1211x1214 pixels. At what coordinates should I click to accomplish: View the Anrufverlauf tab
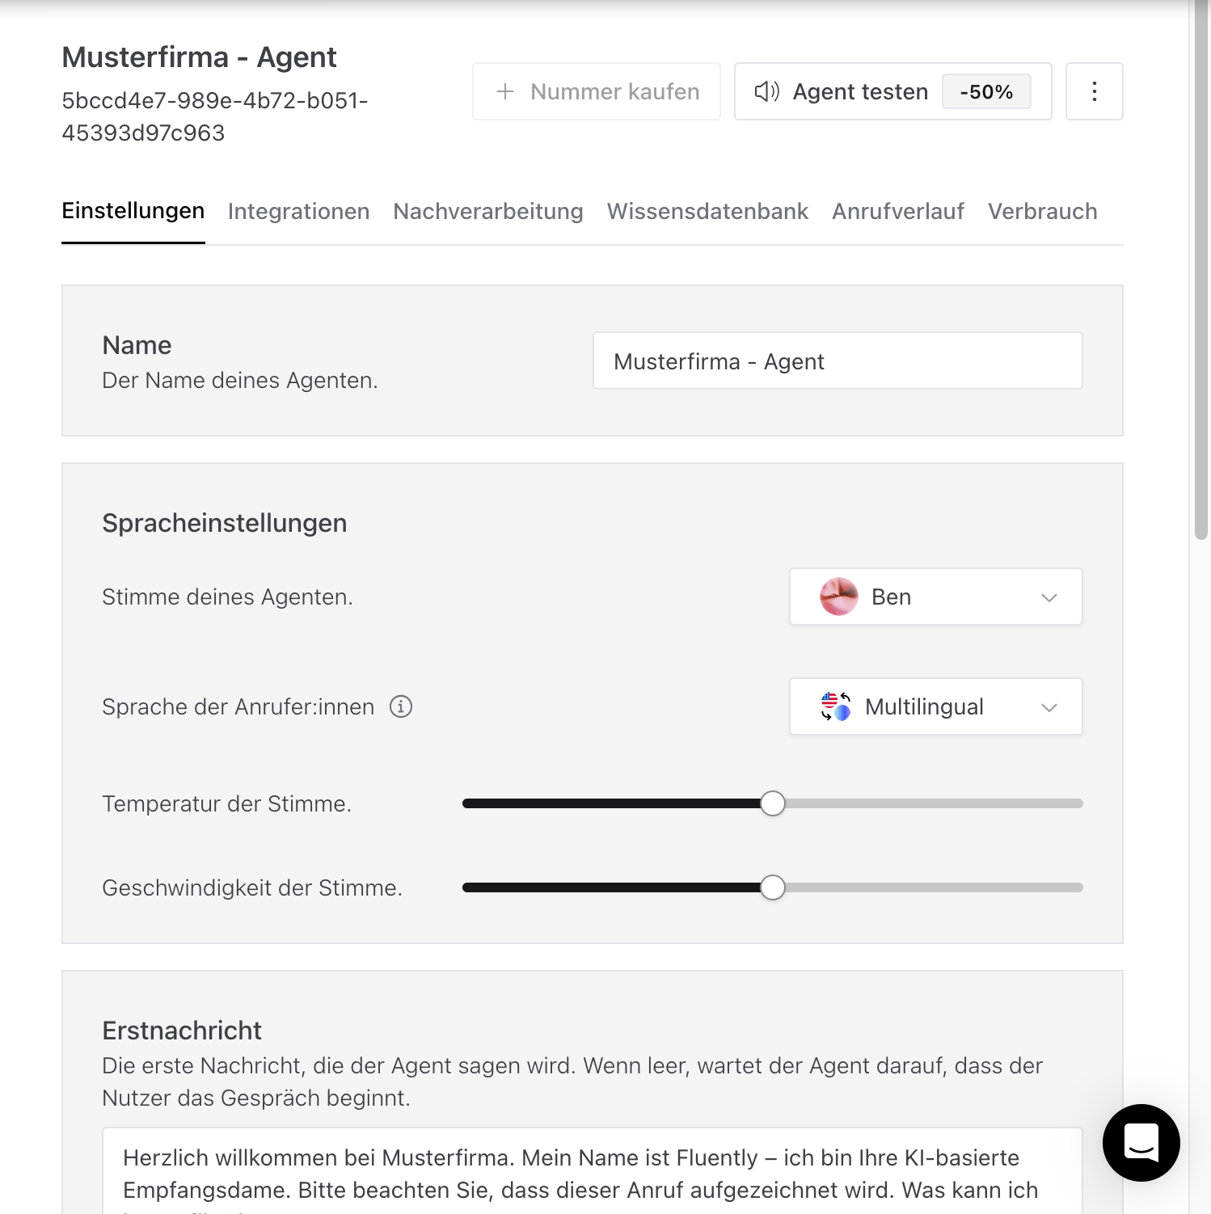898,211
